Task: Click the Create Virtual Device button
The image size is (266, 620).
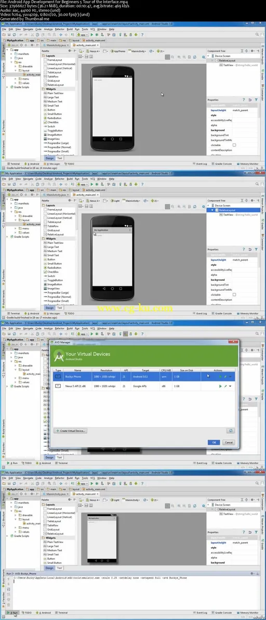Action: pos(71,431)
